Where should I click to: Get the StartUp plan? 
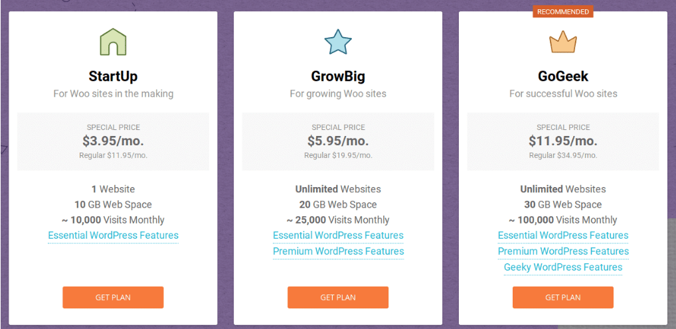pyautogui.click(x=113, y=297)
